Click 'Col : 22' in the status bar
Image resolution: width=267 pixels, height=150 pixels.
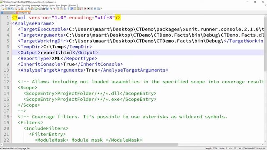(x=233, y=148)
